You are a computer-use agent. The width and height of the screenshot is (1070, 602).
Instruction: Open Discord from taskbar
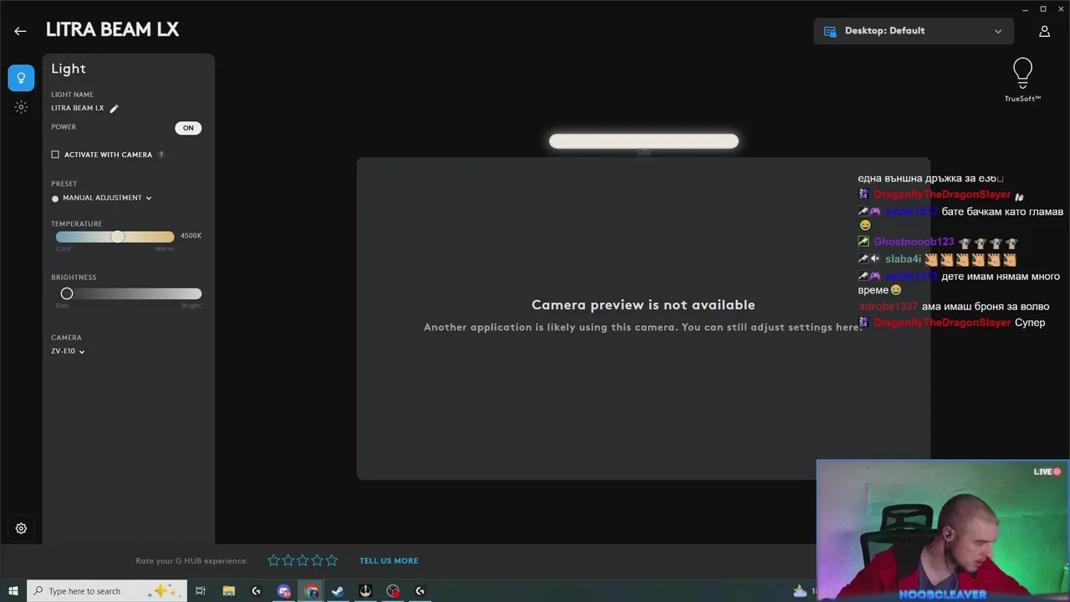pos(283,591)
